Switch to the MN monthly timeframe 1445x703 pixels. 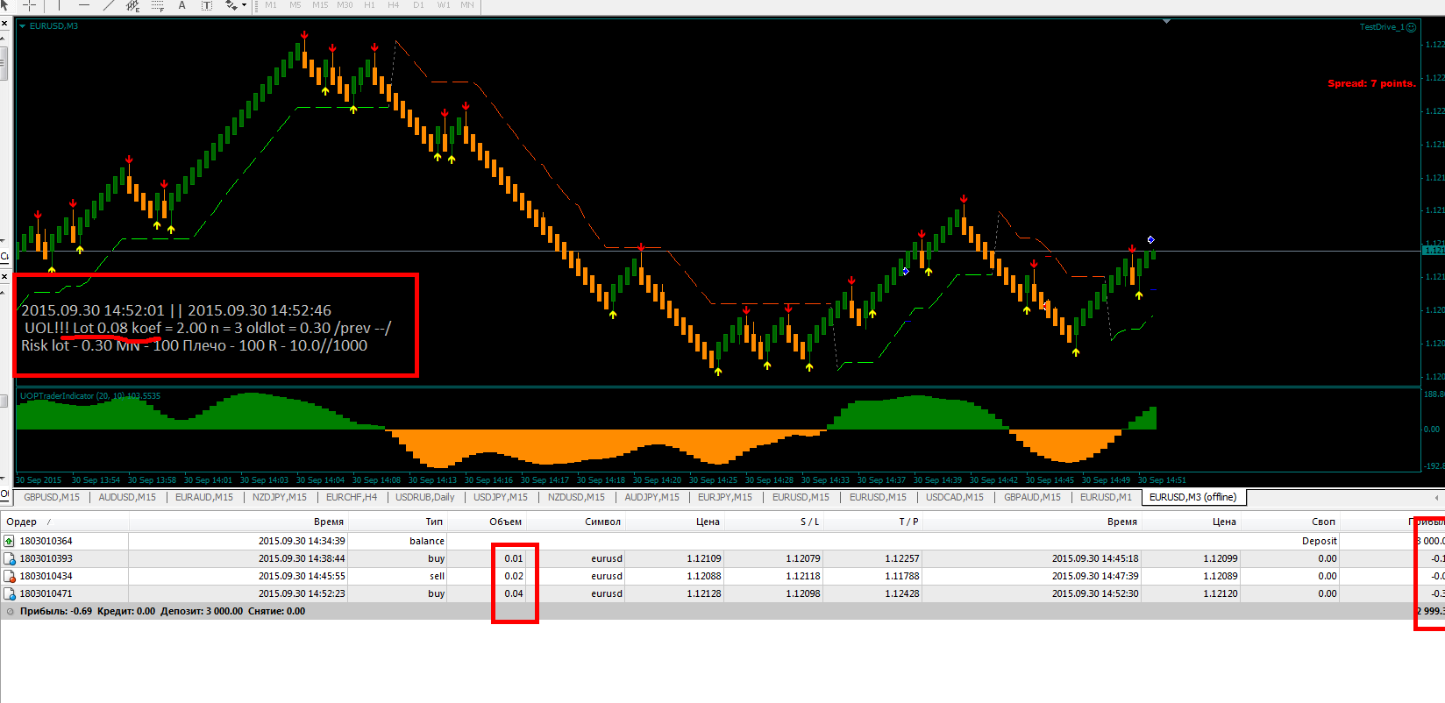(x=467, y=4)
